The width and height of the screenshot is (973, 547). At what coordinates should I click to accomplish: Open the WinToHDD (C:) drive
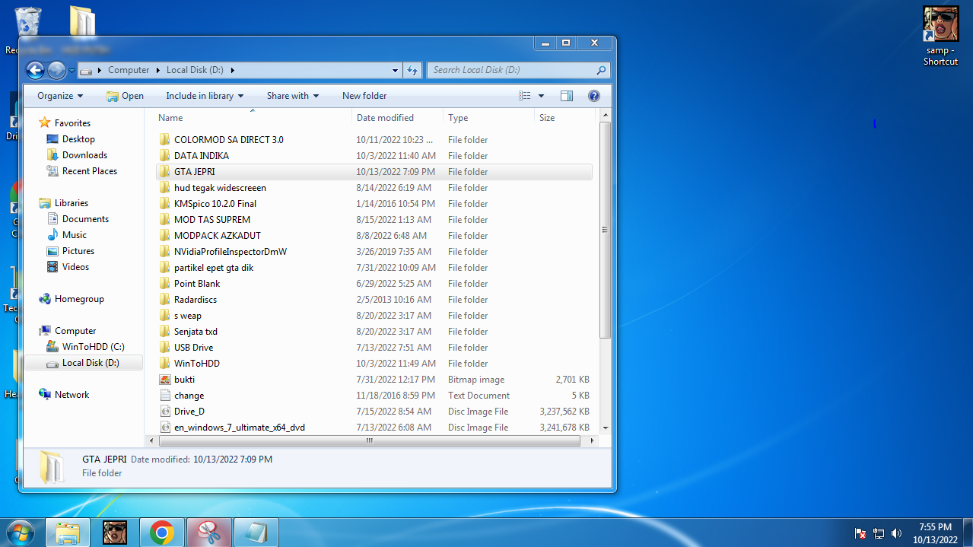[x=93, y=347]
